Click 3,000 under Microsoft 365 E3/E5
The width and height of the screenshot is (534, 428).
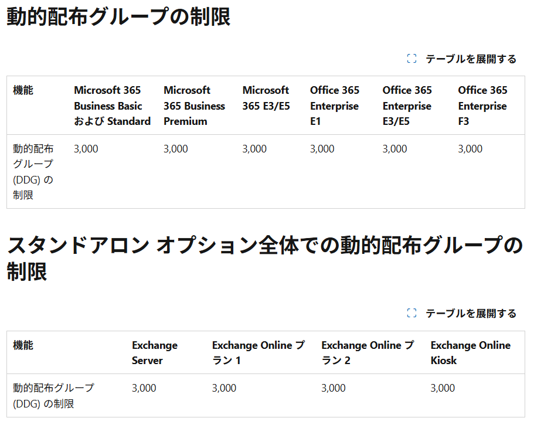click(x=254, y=149)
